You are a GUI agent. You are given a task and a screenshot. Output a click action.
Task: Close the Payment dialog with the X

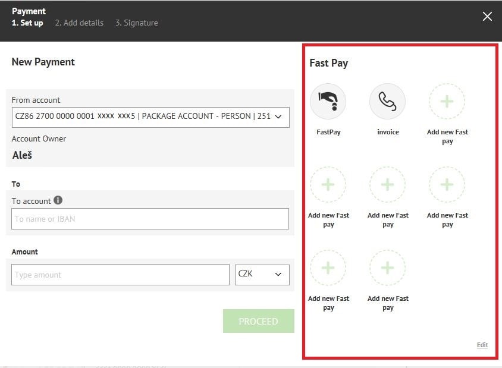(487, 16)
